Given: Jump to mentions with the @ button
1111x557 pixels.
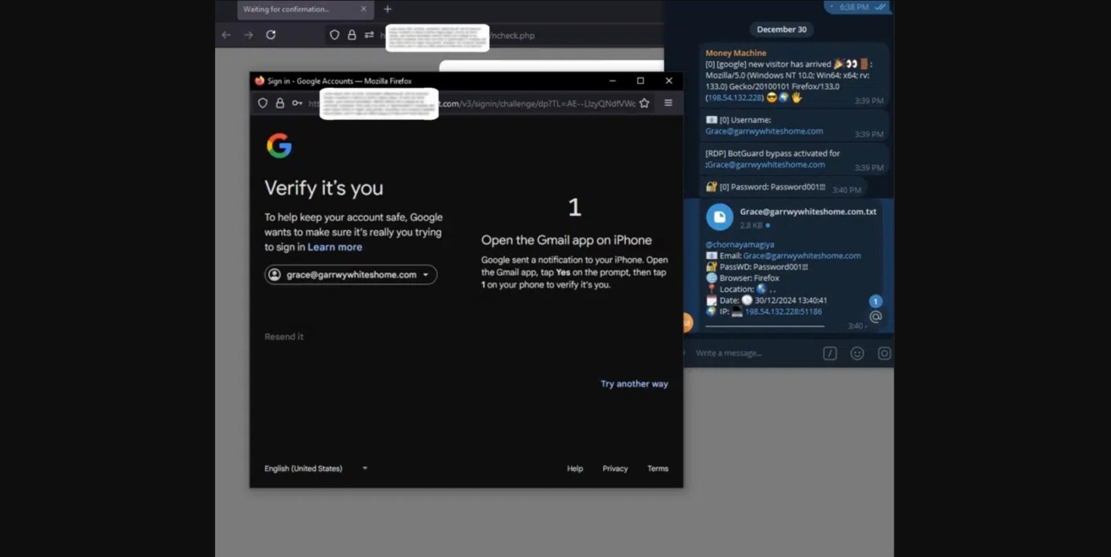Looking at the screenshot, I should point(875,316).
